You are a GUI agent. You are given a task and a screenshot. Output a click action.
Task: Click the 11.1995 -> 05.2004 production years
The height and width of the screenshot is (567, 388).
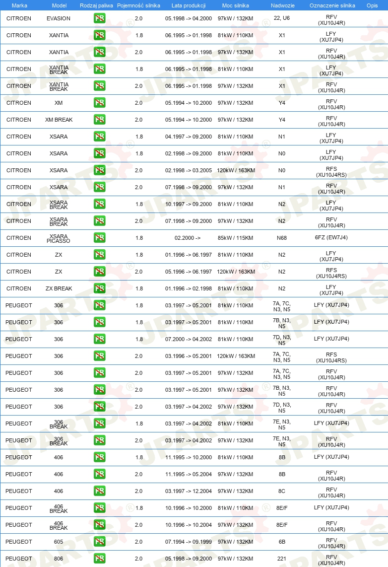(189, 474)
